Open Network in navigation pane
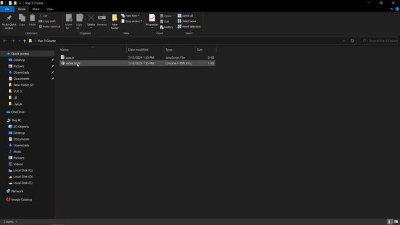The width and height of the screenshot is (400, 225). coord(17,191)
